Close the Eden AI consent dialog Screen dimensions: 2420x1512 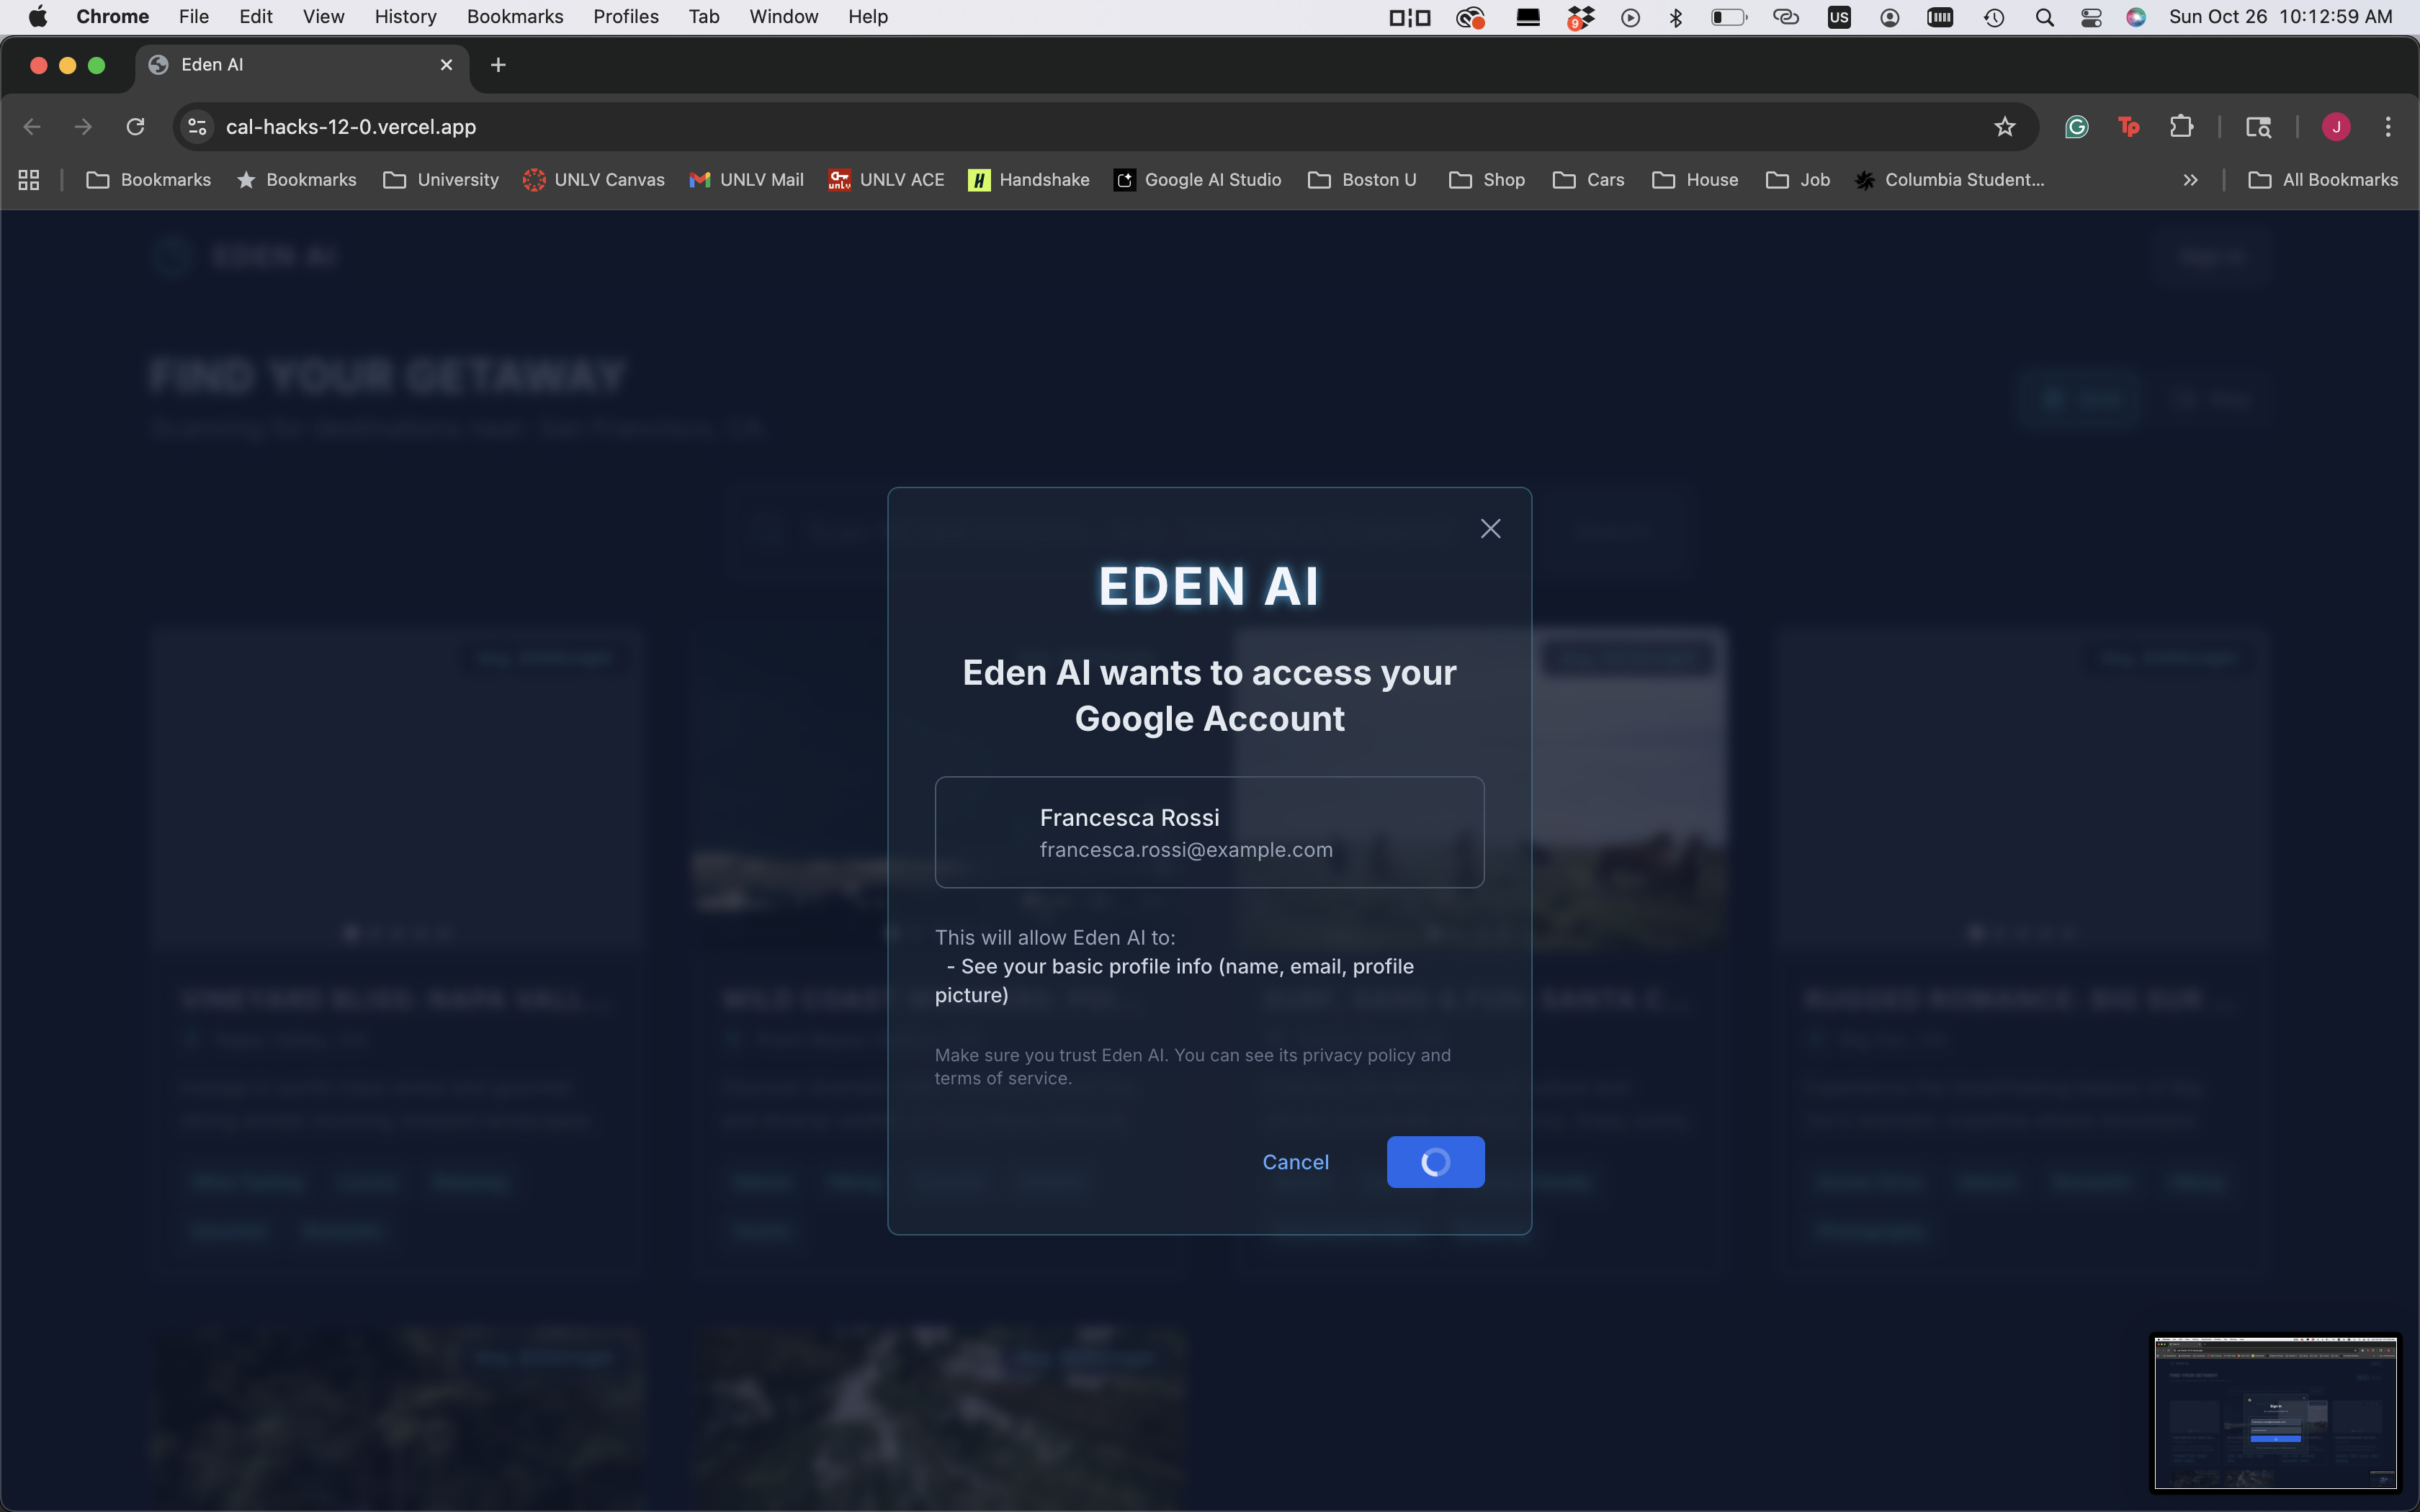click(1490, 528)
